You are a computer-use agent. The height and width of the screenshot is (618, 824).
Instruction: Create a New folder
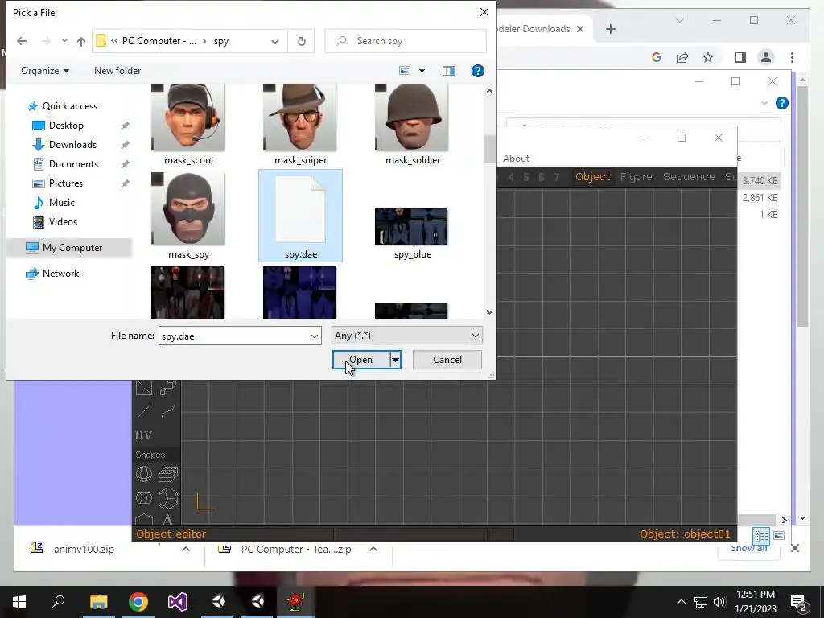pos(117,71)
